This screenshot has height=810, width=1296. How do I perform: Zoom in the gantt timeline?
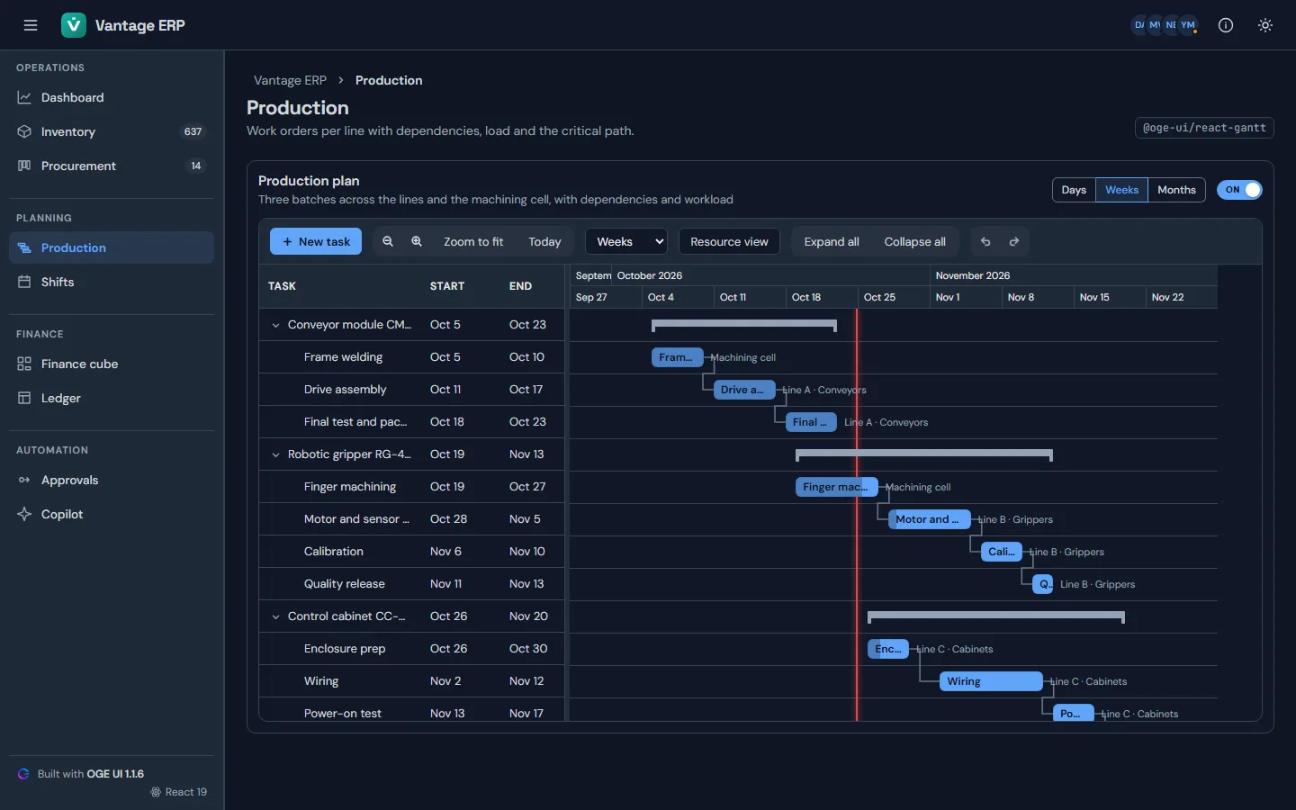click(417, 241)
